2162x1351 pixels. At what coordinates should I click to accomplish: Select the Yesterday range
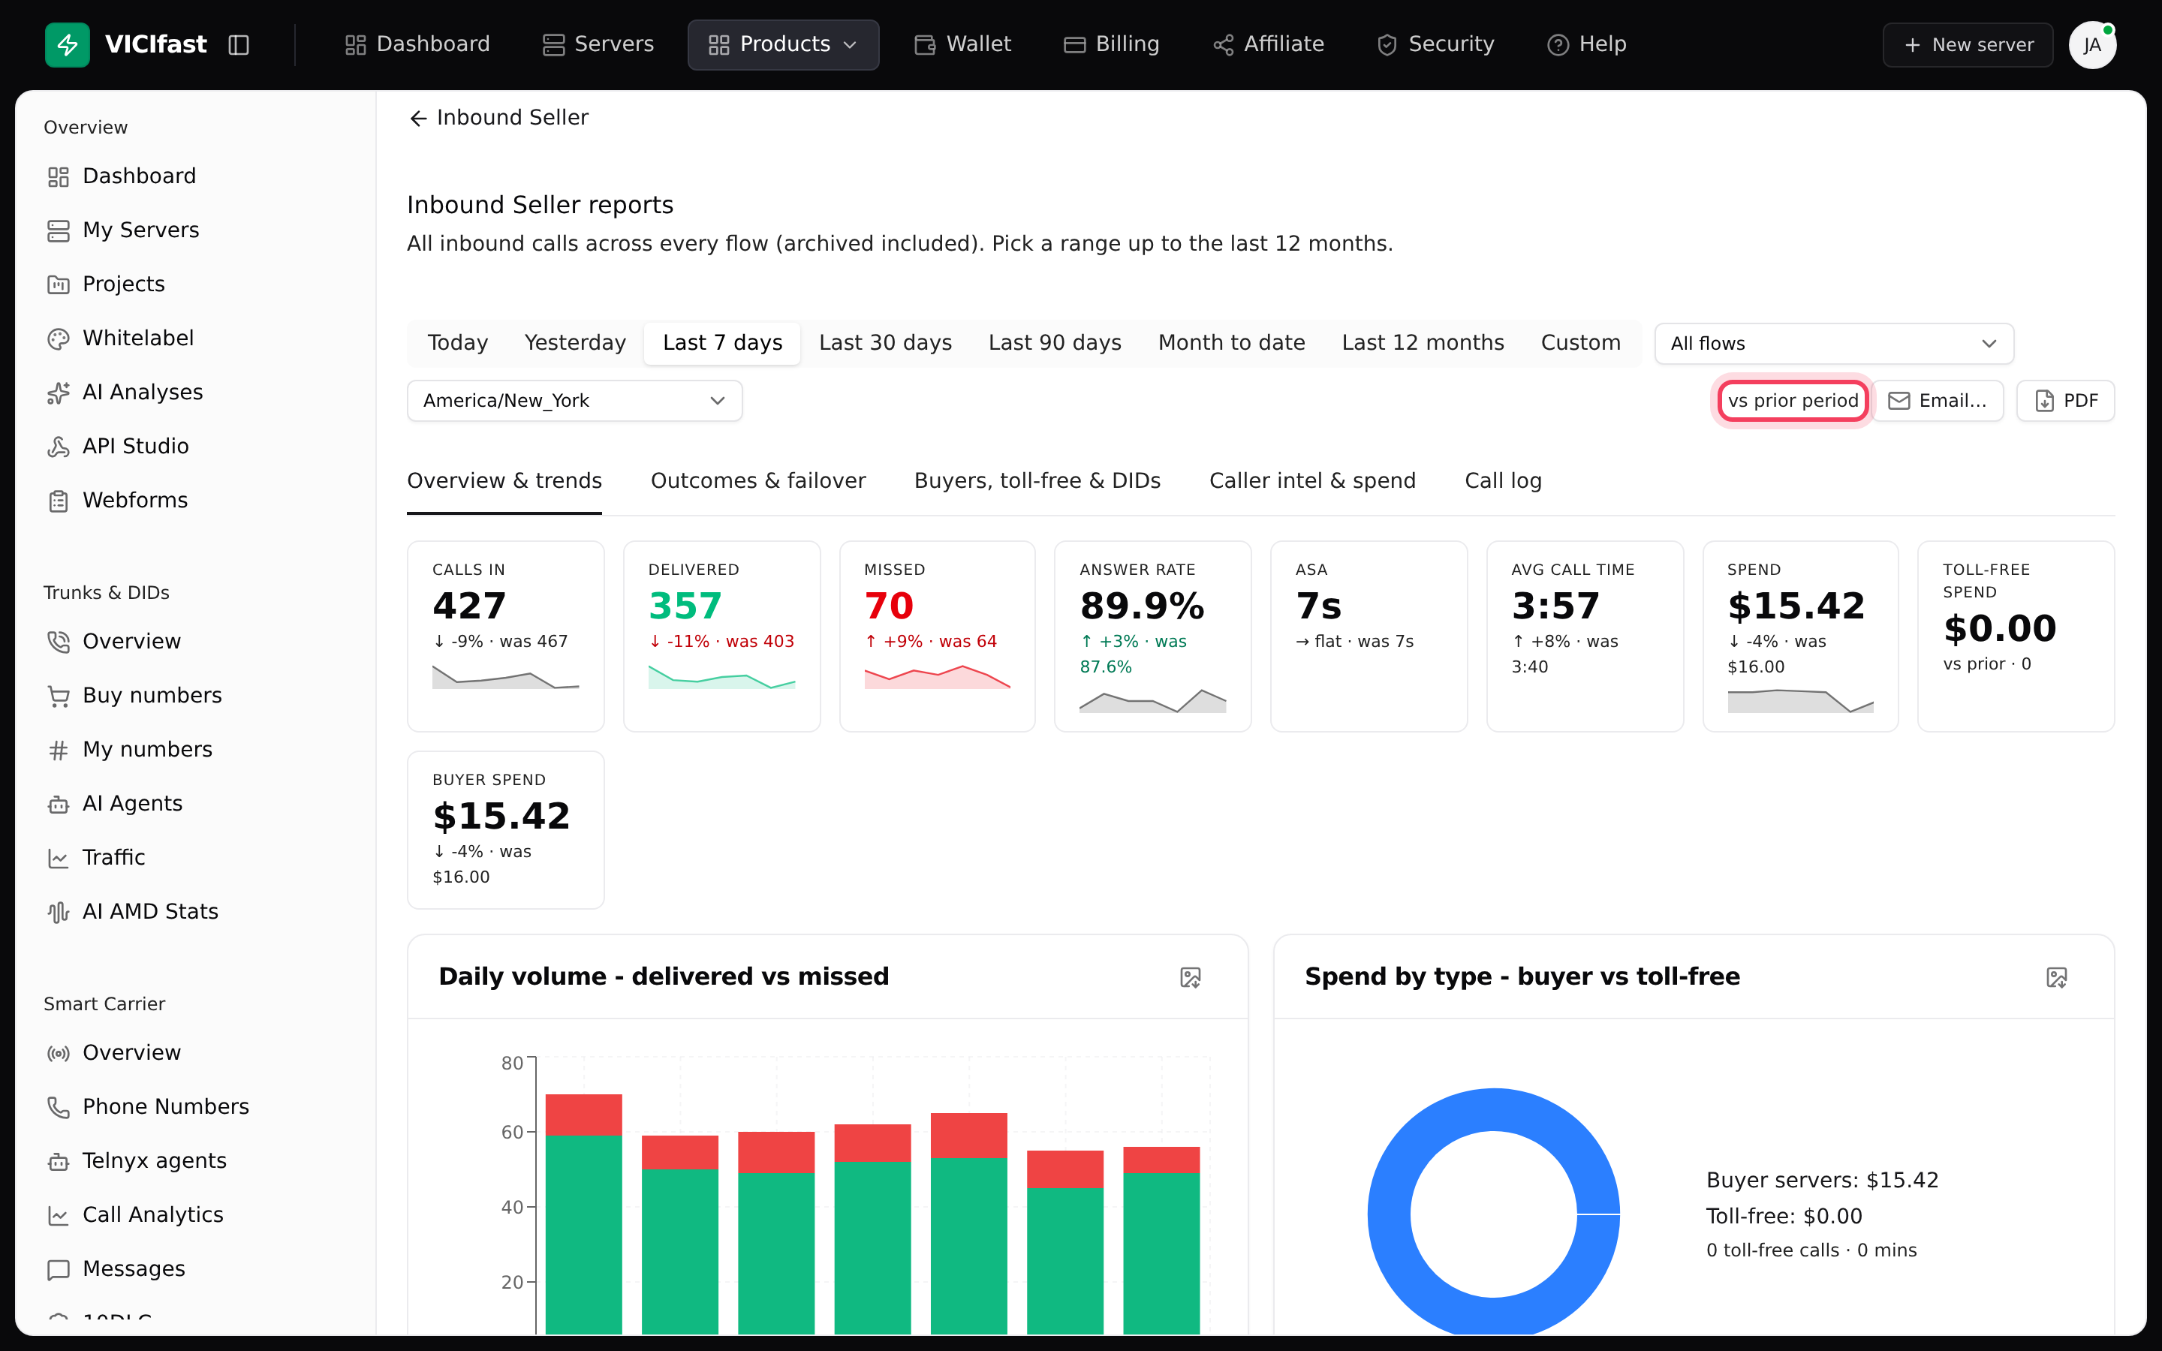click(574, 343)
